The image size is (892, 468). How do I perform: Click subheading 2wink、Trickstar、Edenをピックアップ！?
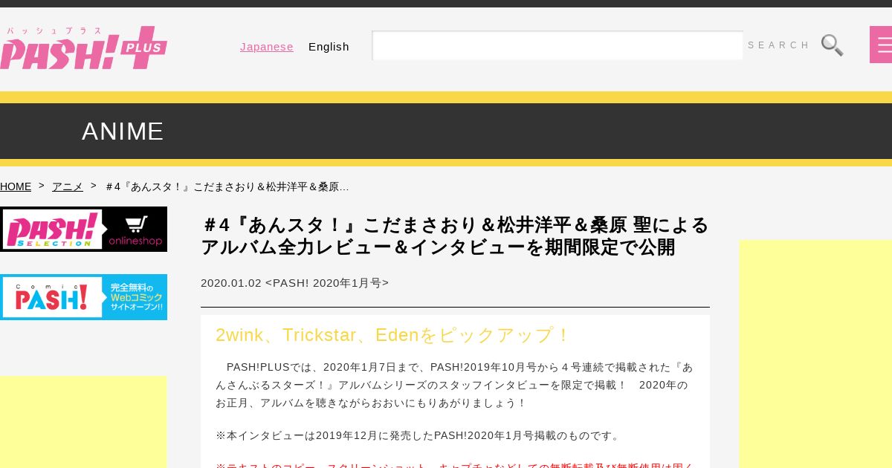click(392, 335)
